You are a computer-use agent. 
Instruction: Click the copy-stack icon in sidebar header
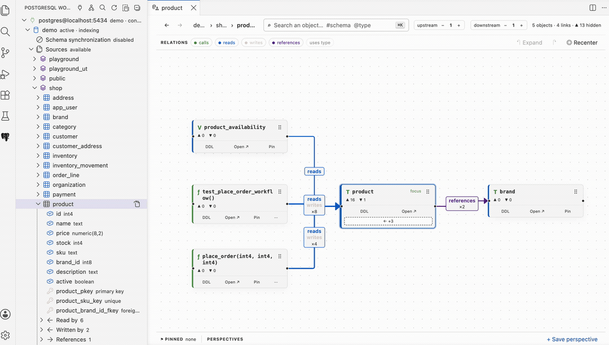(x=125, y=8)
